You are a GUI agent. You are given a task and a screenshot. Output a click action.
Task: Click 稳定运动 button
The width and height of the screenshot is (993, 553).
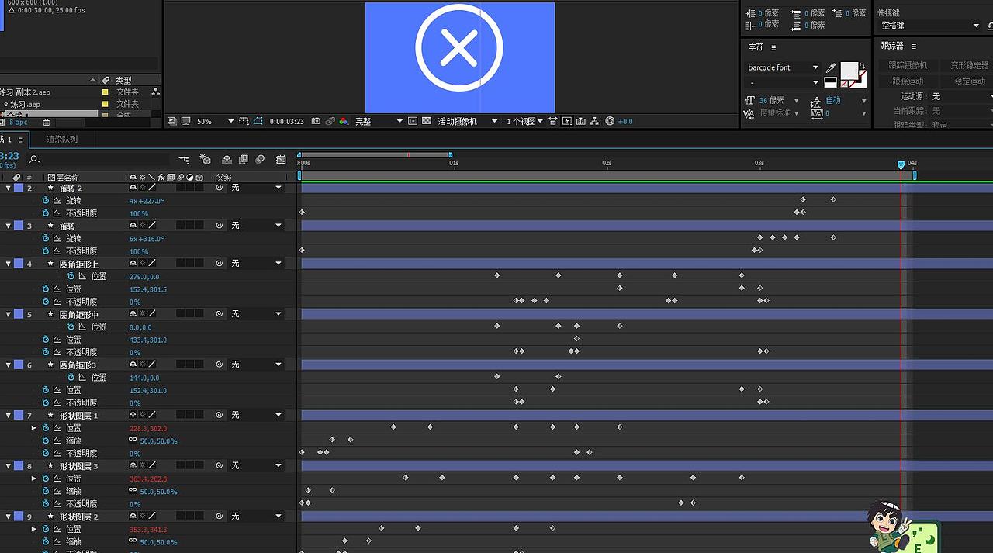[969, 81]
